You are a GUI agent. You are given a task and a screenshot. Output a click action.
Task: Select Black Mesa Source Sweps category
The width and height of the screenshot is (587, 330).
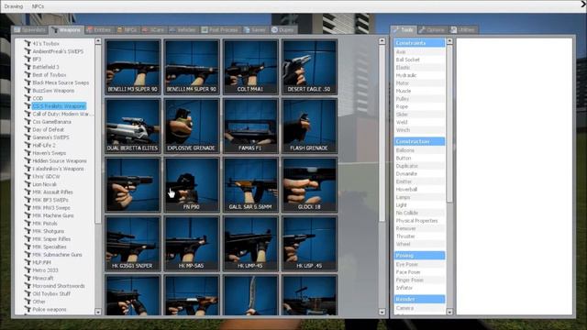click(x=61, y=82)
